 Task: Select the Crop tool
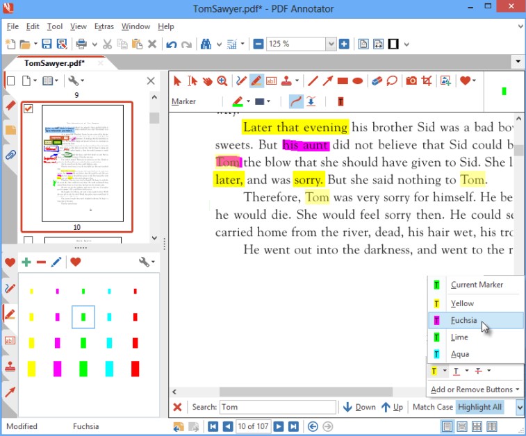pos(427,81)
